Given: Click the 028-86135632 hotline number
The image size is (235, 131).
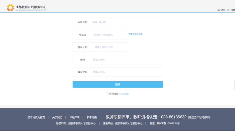Looking at the screenshot, I should 173,117.
